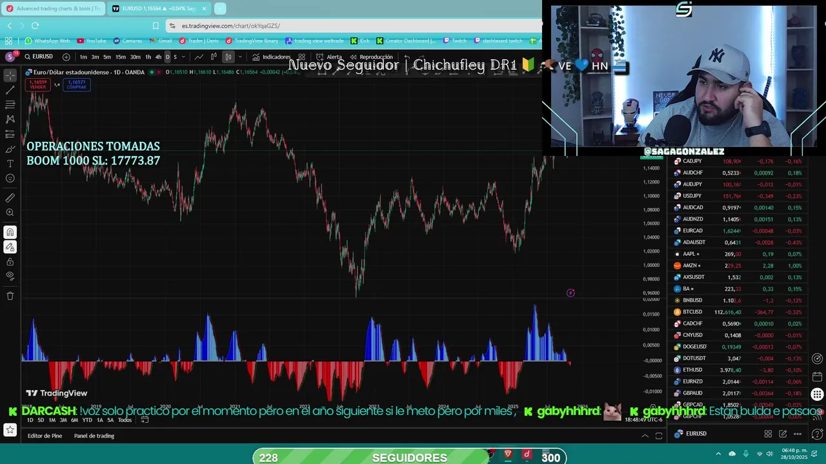Delete drawings with the trash icon
This screenshot has height=464, width=826.
tap(10, 296)
